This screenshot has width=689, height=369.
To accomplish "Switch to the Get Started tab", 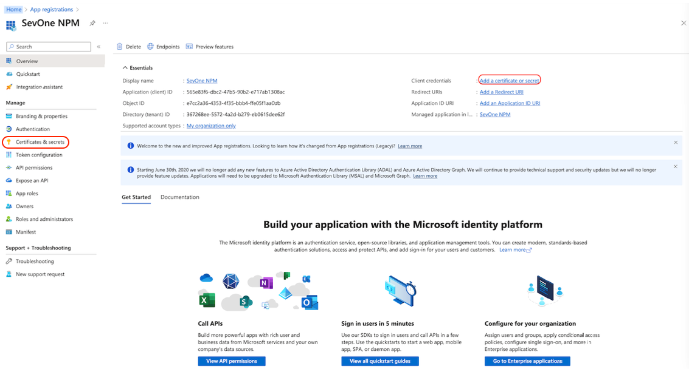I will click(136, 197).
